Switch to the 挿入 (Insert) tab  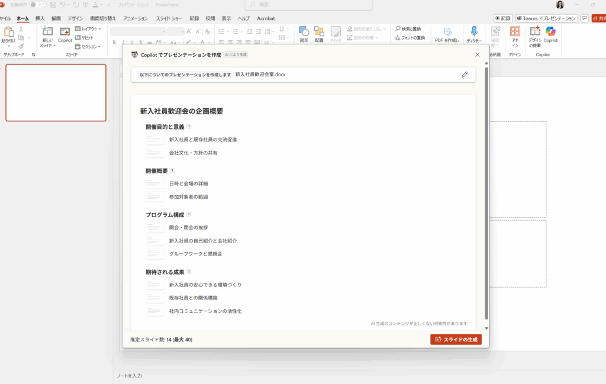pyautogui.click(x=40, y=18)
